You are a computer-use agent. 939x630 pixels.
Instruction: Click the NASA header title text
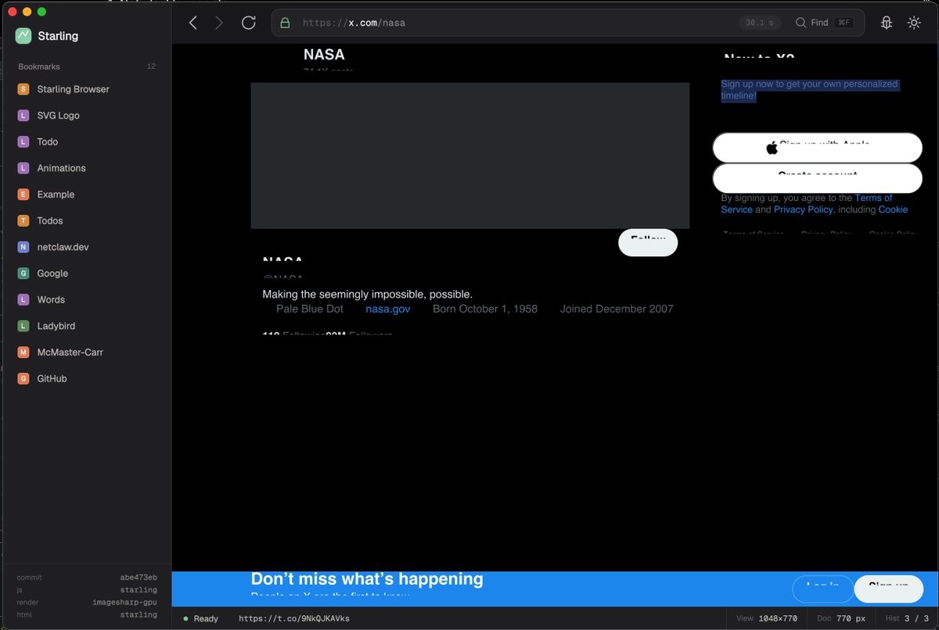coord(324,55)
